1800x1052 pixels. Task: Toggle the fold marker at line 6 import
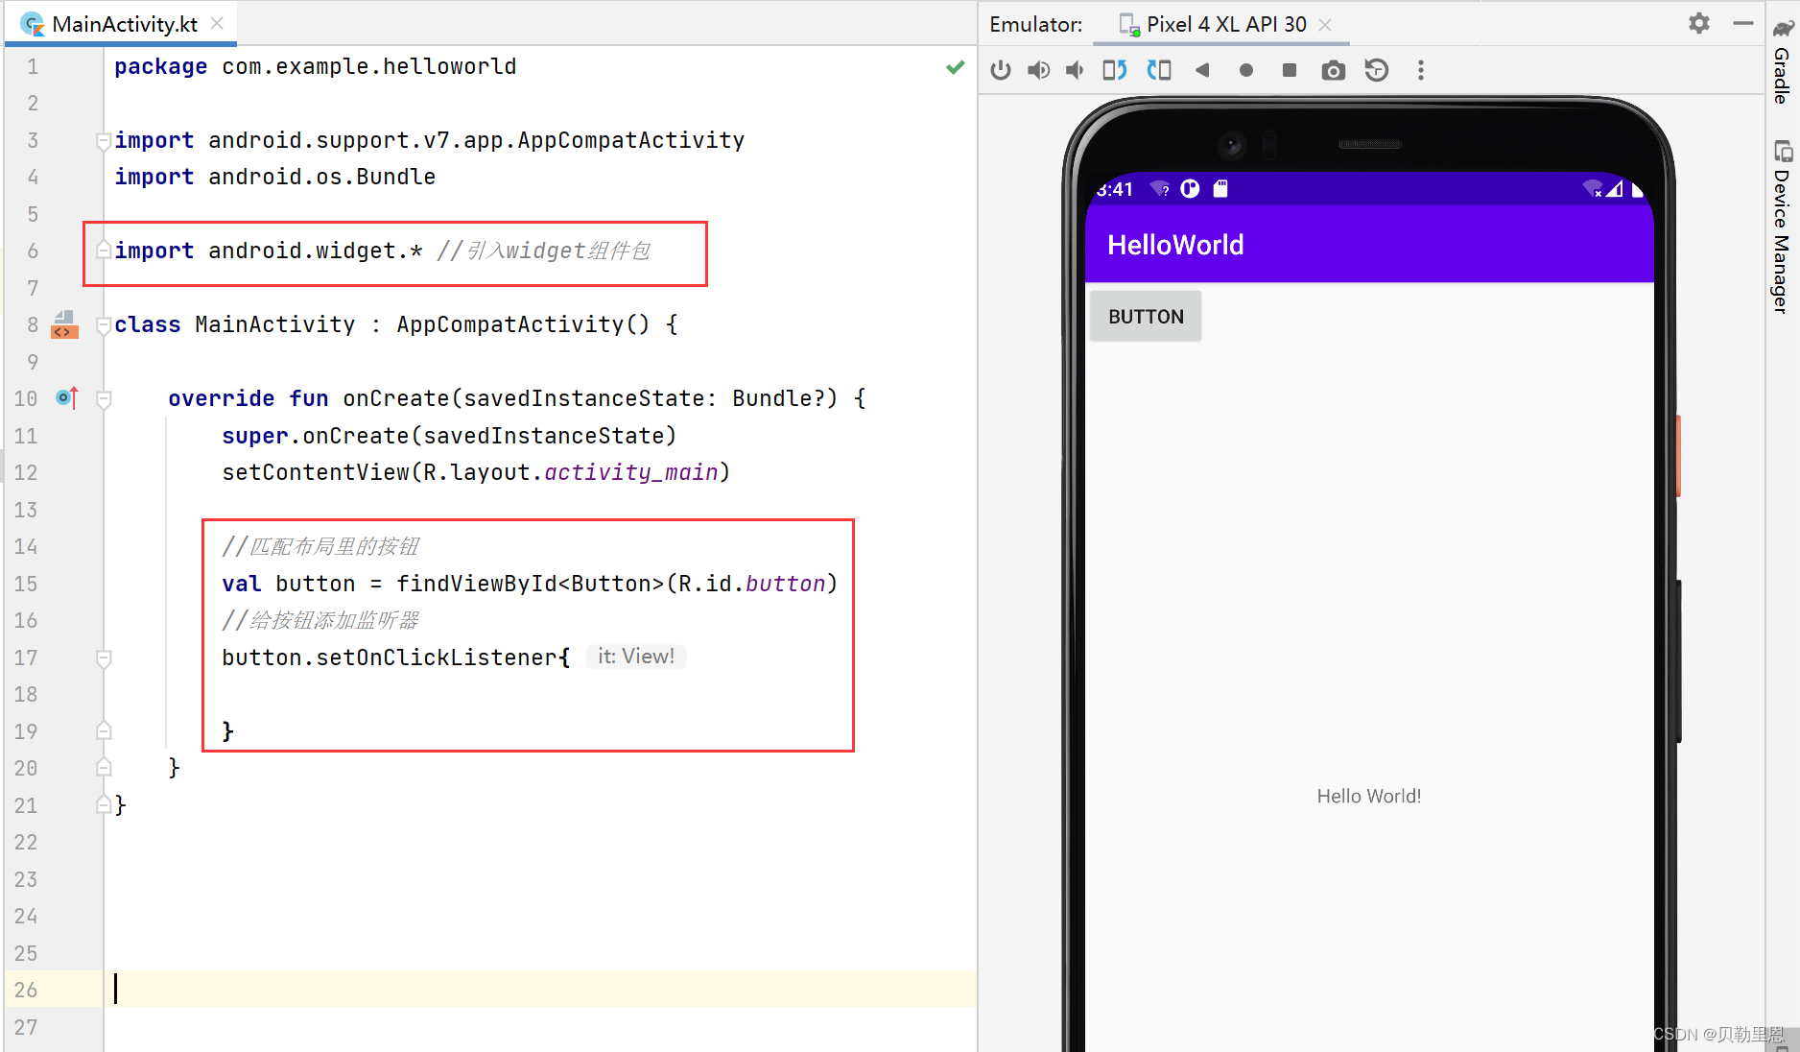point(104,251)
